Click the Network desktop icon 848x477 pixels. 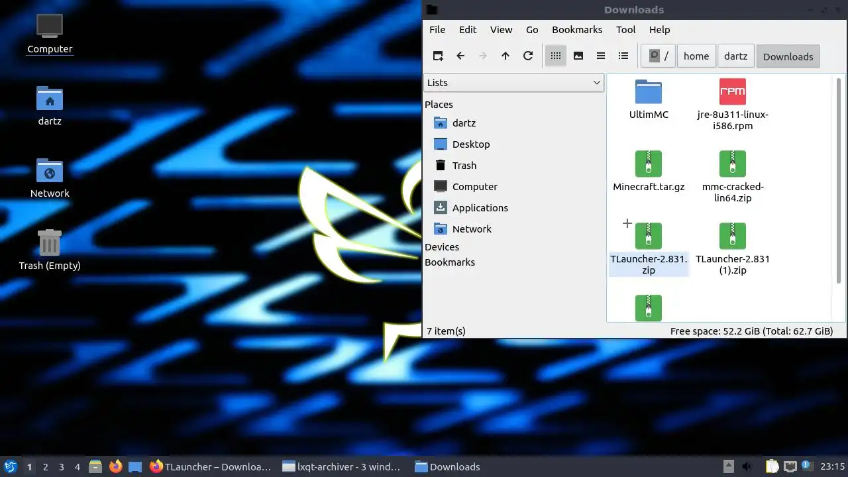point(50,178)
